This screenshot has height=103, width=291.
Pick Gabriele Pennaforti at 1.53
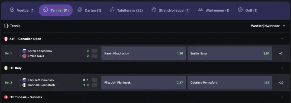230,83
